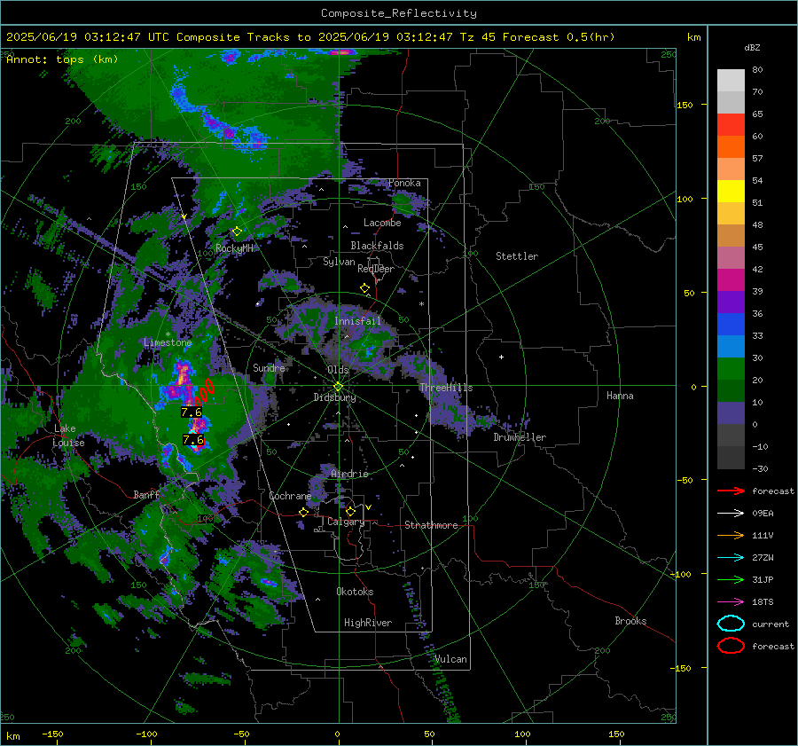Click the Sundre city label
This screenshot has width=798, height=746.
coord(269,367)
